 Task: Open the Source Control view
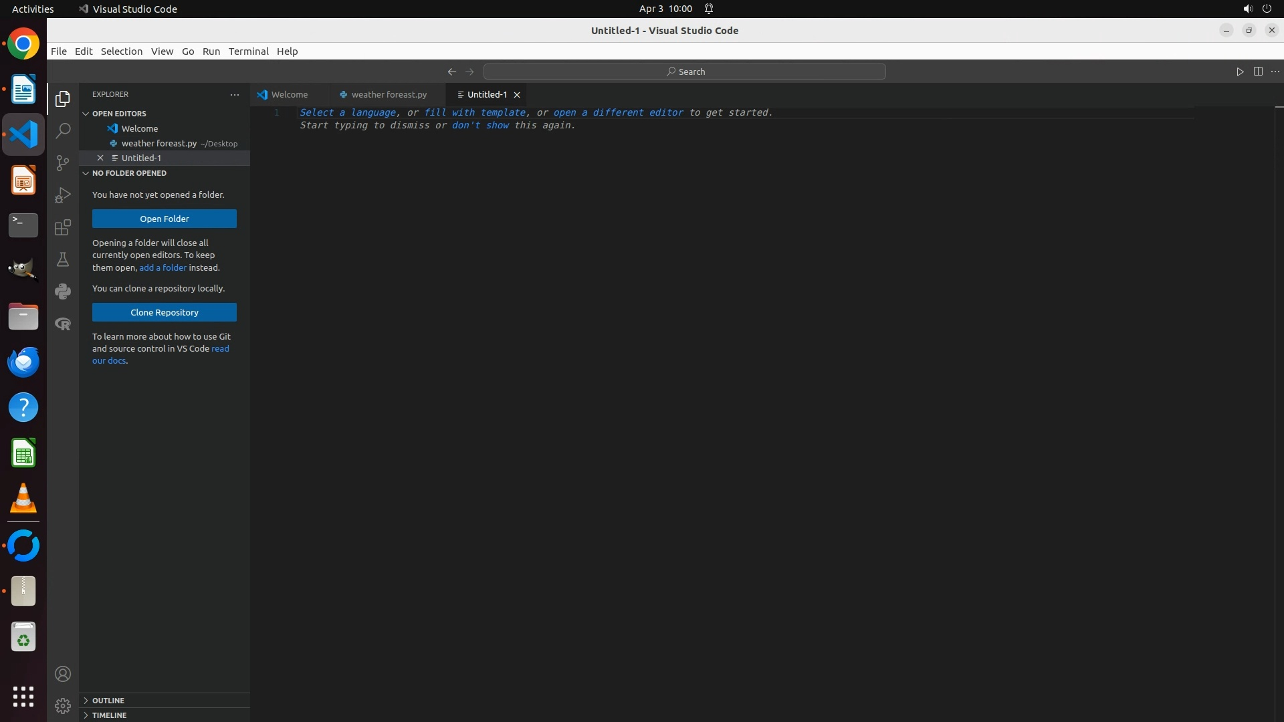(x=63, y=163)
